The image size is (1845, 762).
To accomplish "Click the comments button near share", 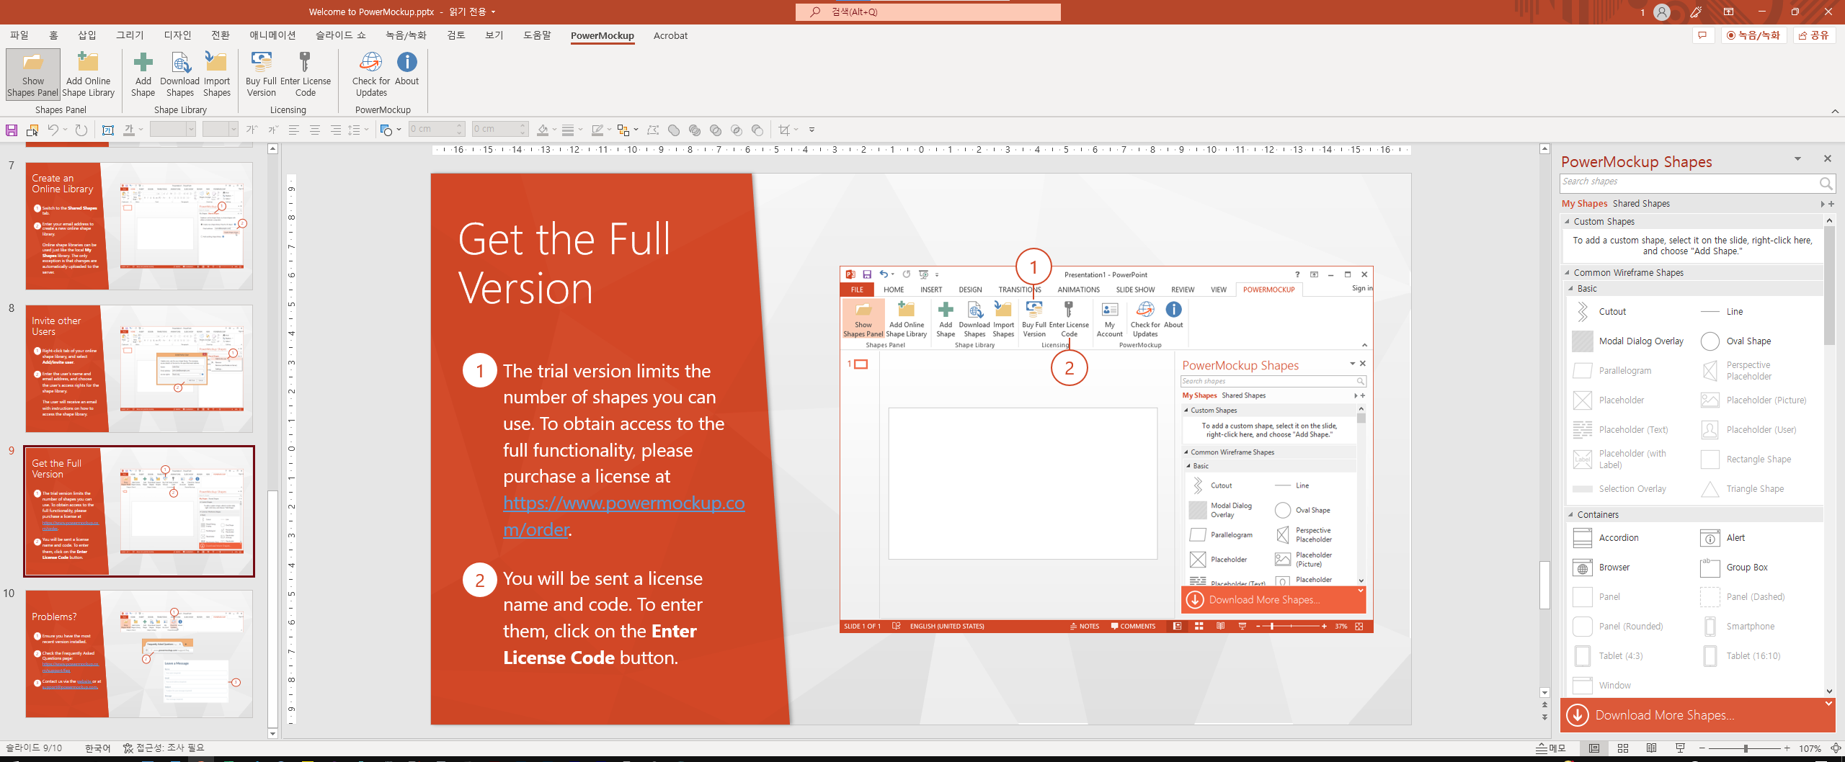I will [1703, 35].
